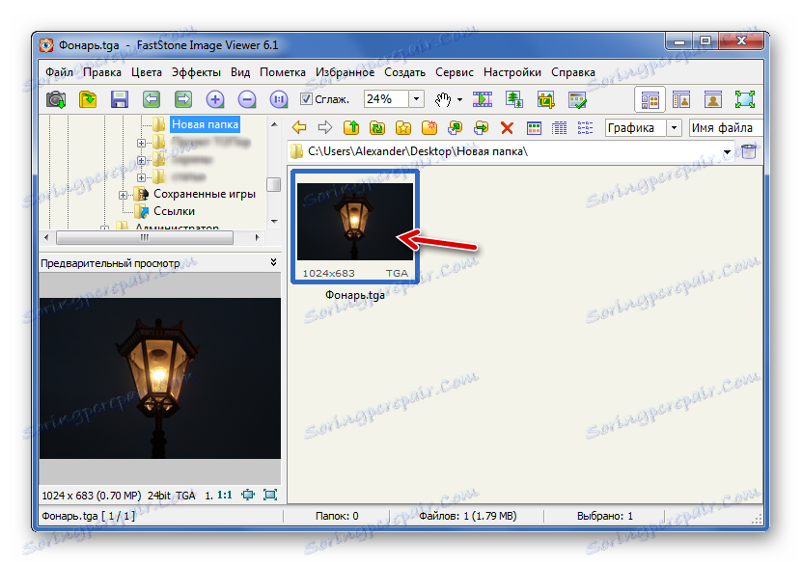This screenshot has width=802, height=564.
Task: Click fit to window preview icon
Action: [x=248, y=495]
